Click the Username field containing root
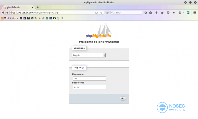Viewport: 198px width, 119px height. click(89, 78)
